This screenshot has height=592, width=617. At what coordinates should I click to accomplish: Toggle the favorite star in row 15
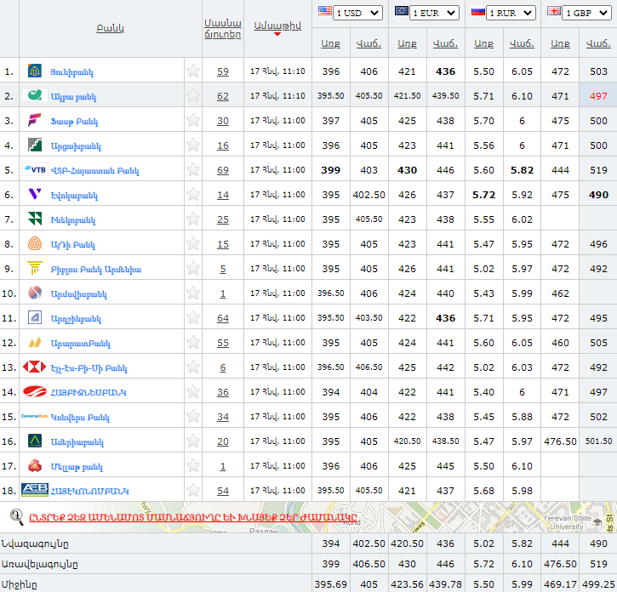tap(193, 416)
